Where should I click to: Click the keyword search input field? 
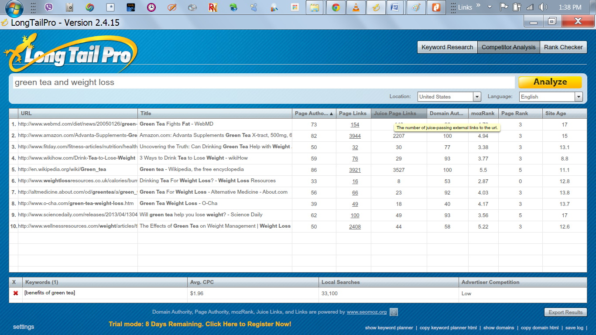click(x=263, y=82)
